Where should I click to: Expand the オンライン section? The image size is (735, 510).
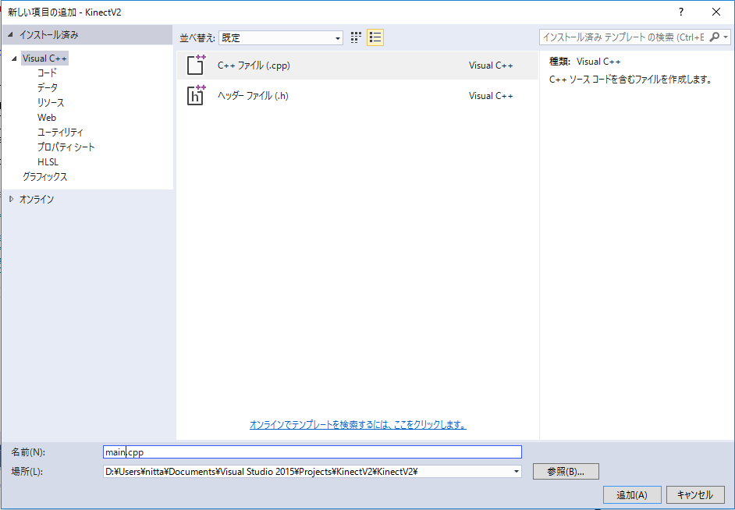tap(12, 200)
